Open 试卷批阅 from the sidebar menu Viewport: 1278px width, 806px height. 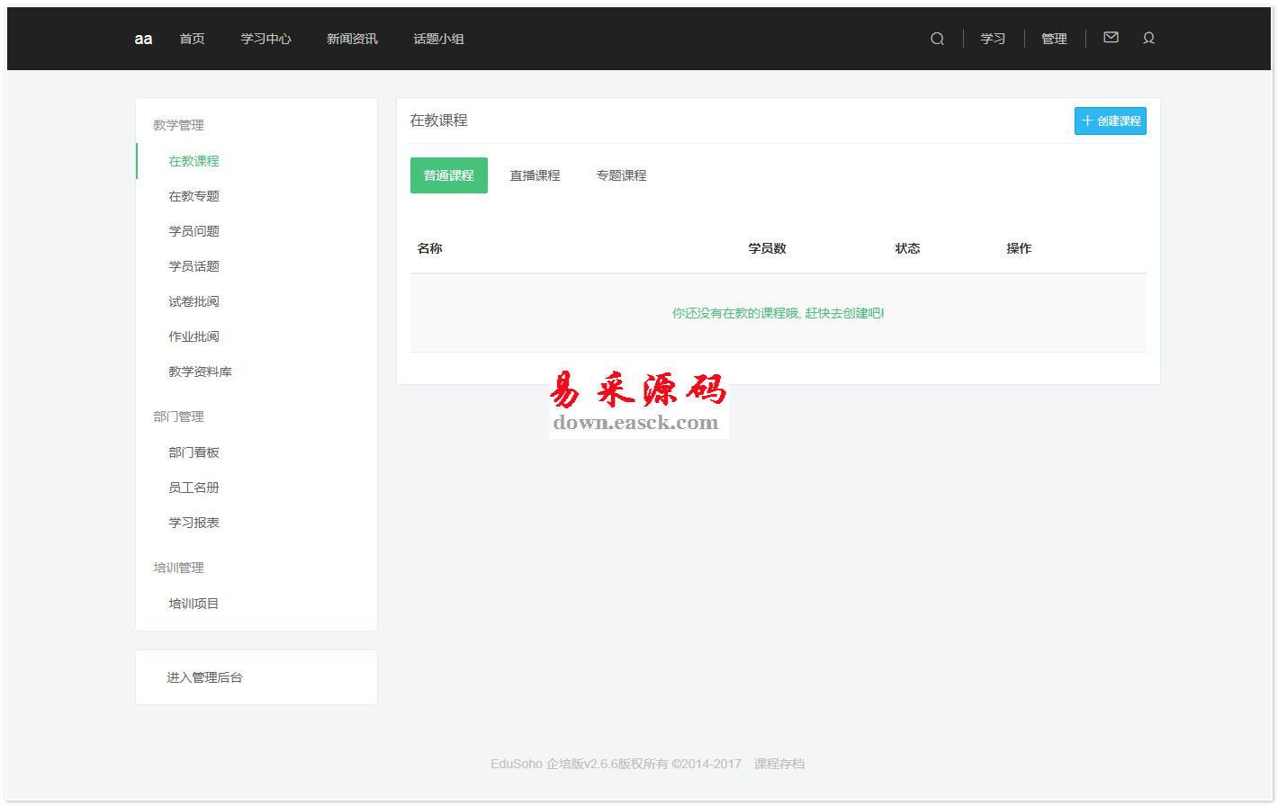click(x=193, y=301)
